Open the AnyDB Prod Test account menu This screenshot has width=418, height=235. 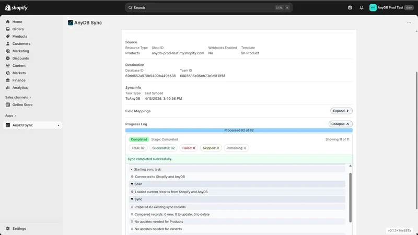coord(391,7)
